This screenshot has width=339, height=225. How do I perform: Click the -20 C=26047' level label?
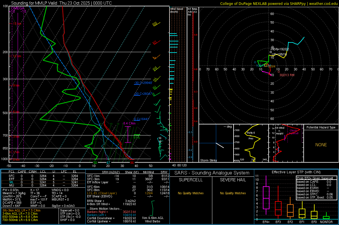(143, 94)
